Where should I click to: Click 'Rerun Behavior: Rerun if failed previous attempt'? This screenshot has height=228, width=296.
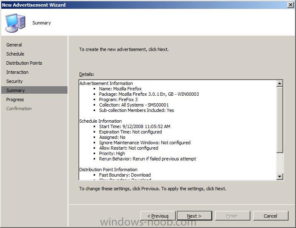148,159
